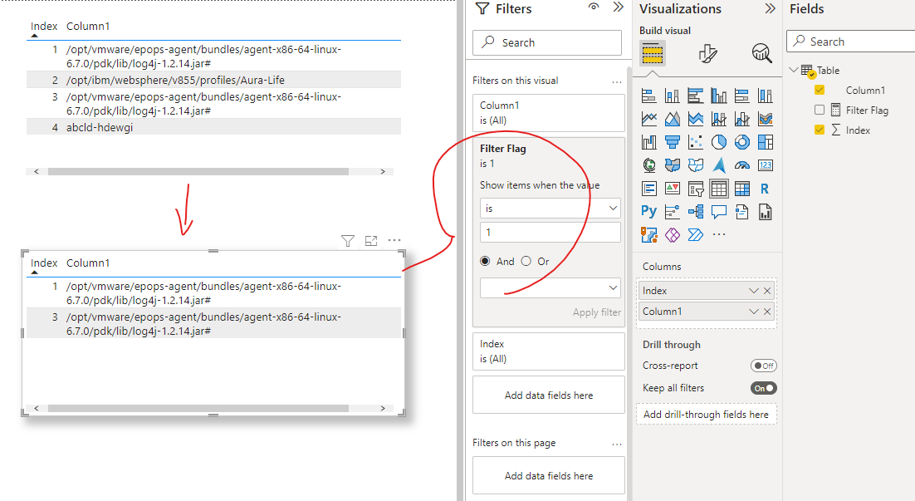The height and width of the screenshot is (501, 915).
Task: Choose the Area chart visual
Action: (x=673, y=119)
